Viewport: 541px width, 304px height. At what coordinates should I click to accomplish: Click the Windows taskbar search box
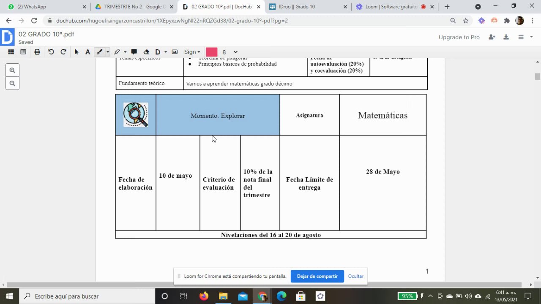(x=87, y=296)
